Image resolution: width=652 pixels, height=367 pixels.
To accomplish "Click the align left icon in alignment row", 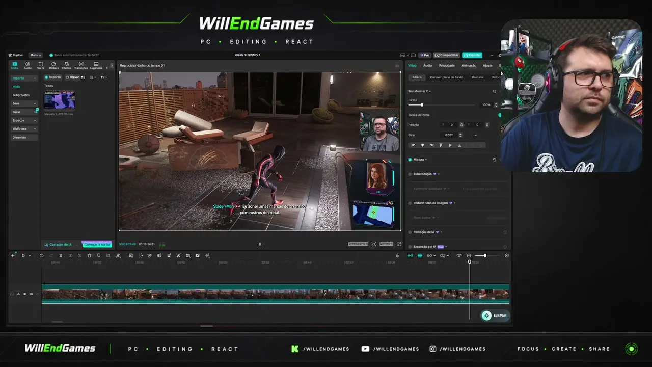I will pos(413,145).
